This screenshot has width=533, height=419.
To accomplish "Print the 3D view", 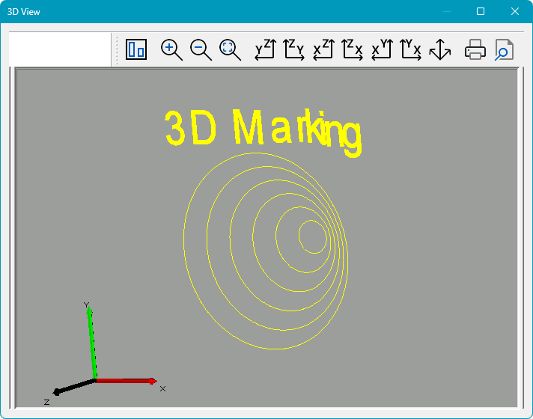I will pyautogui.click(x=475, y=49).
